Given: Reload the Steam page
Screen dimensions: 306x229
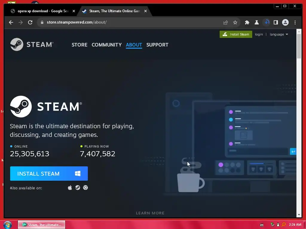Looking at the screenshot, I should coord(30,22).
